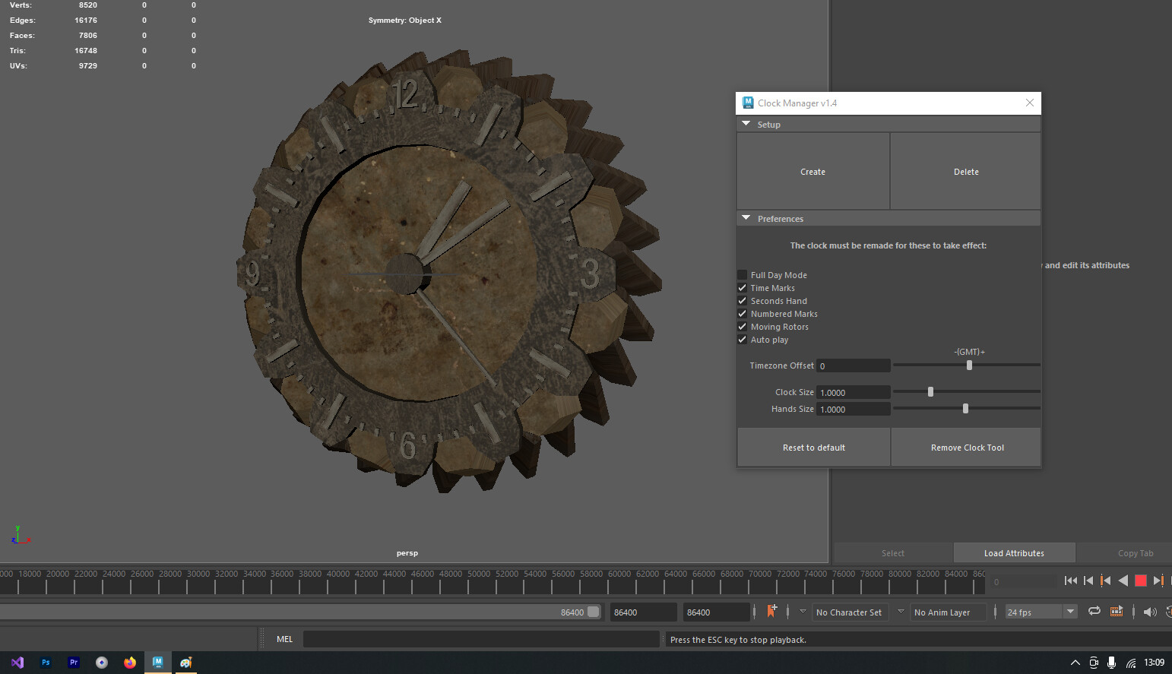Click the playback end time field 86400
Screen dimensions: 1172x674
643,612
